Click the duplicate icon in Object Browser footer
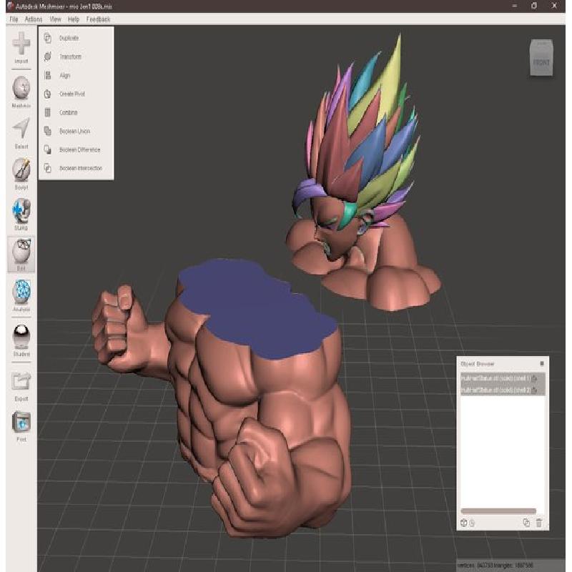 click(526, 523)
